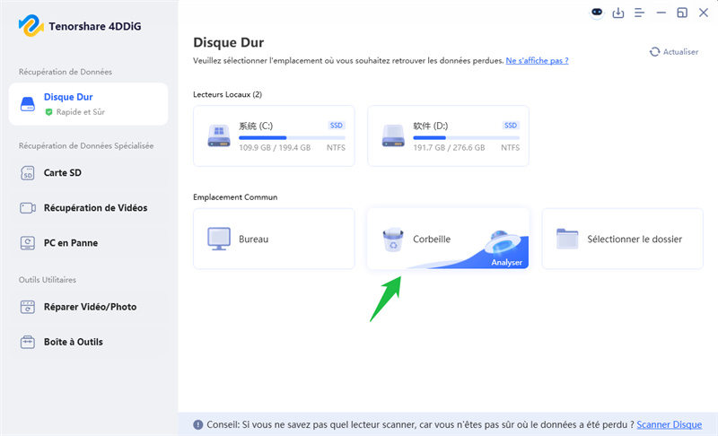Click the Corbeille recycle bin icon
The image size is (718, 436).
click(x=393, y=240)
